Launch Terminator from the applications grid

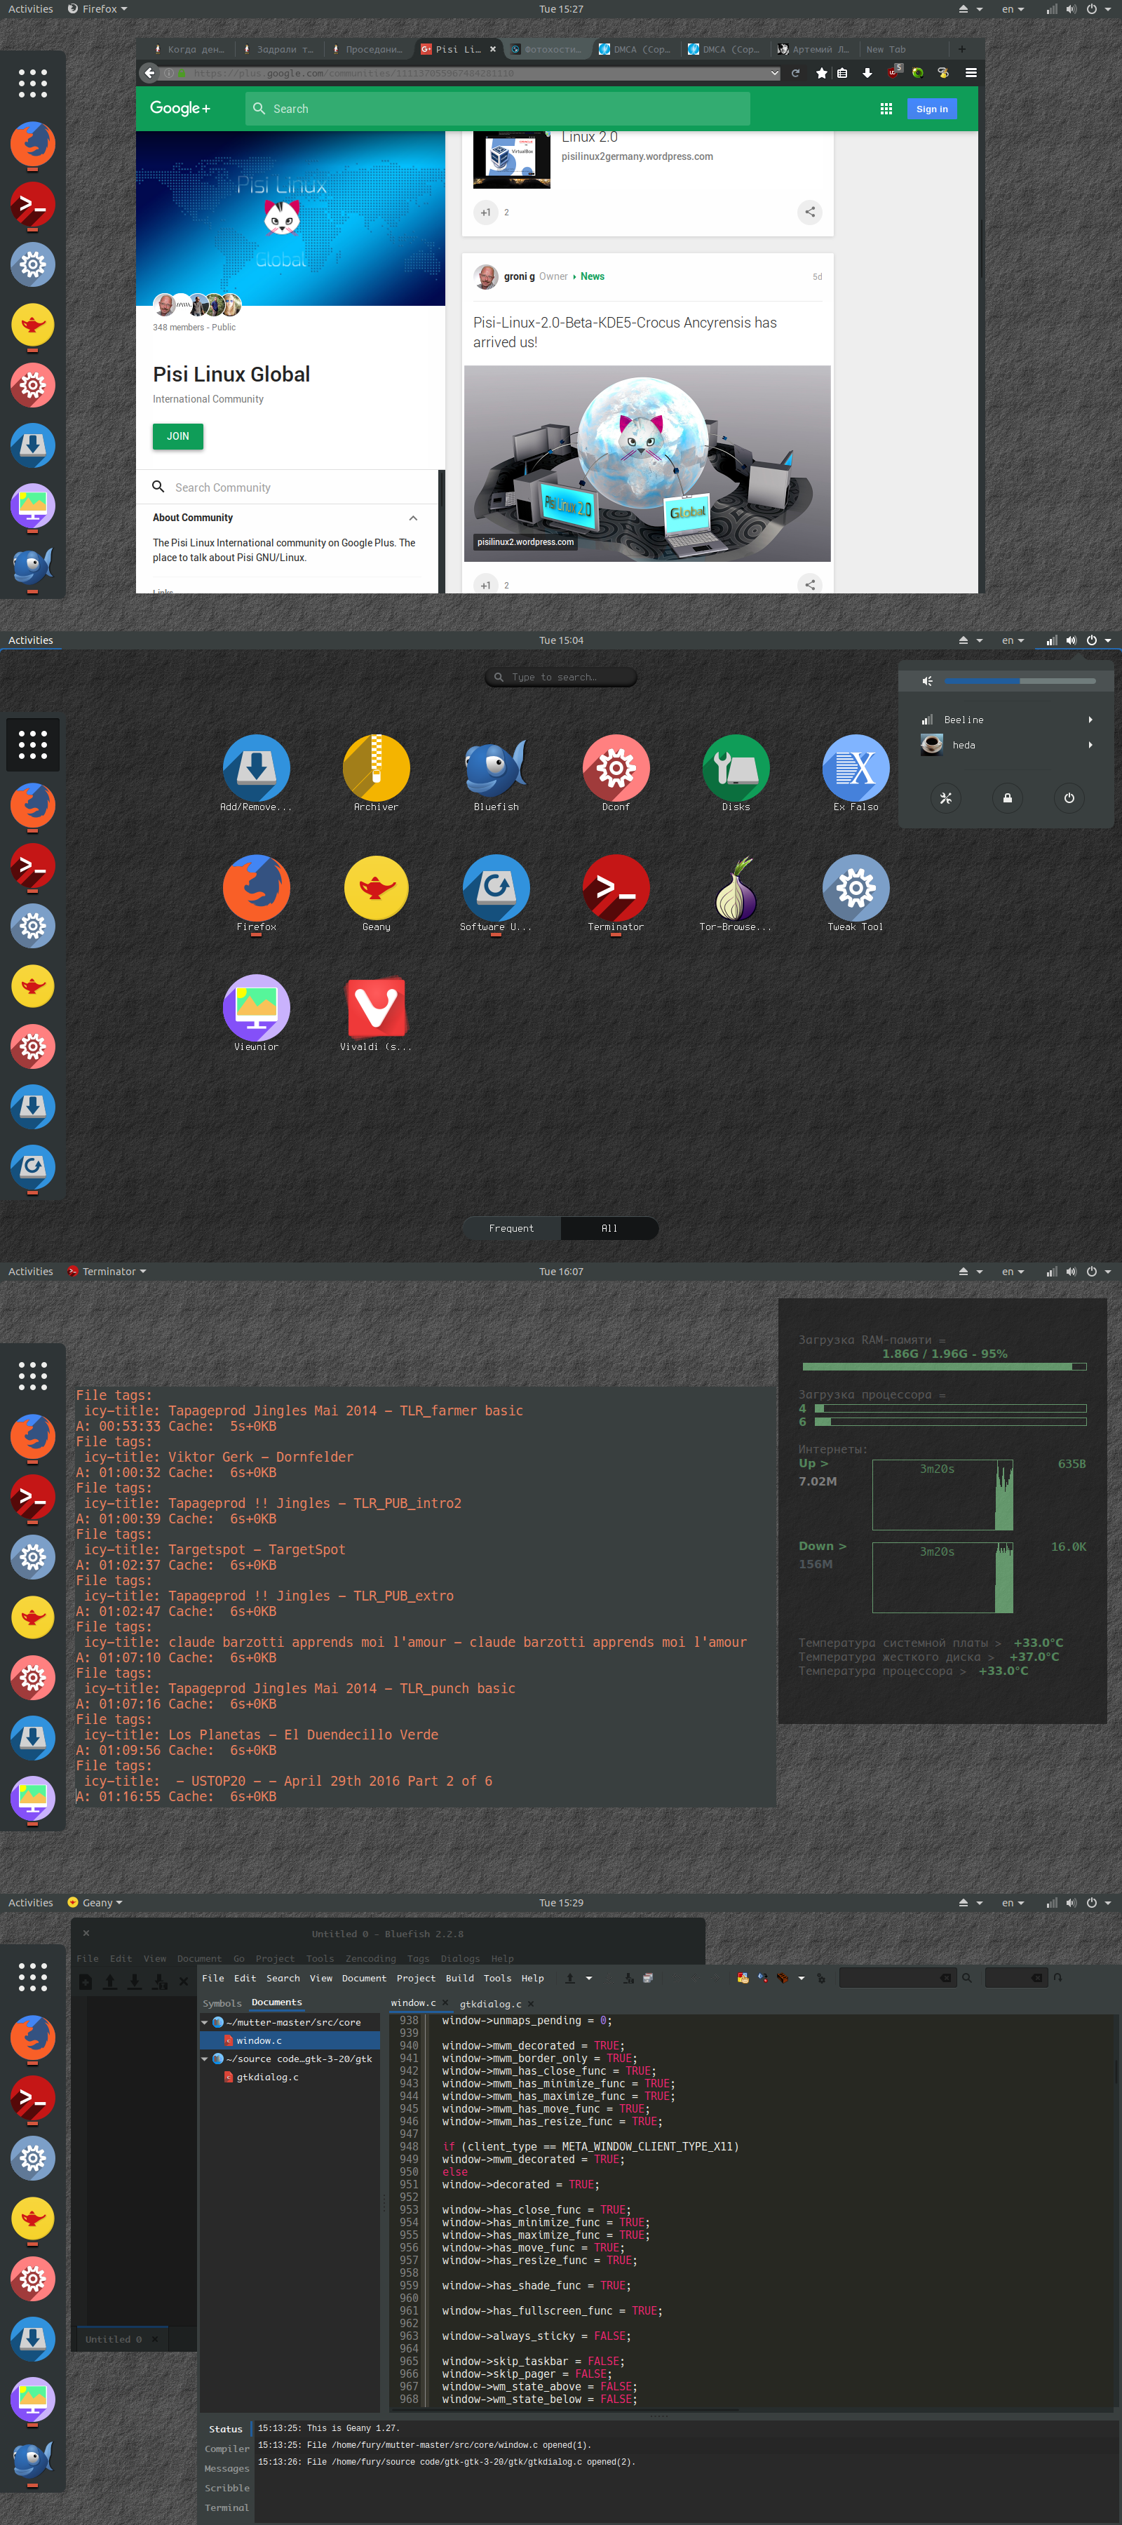pos(616,893)
